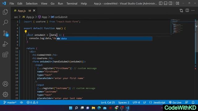Screen dimensions: 198x111
Task: Open the Terminal menu
Action: [72, 3]
